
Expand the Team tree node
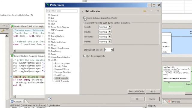[x=49, y=54]
